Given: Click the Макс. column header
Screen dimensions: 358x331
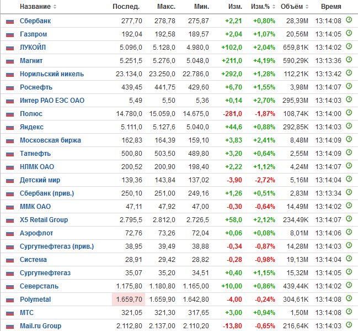Looking at the screenshot, I should point(166,7).
